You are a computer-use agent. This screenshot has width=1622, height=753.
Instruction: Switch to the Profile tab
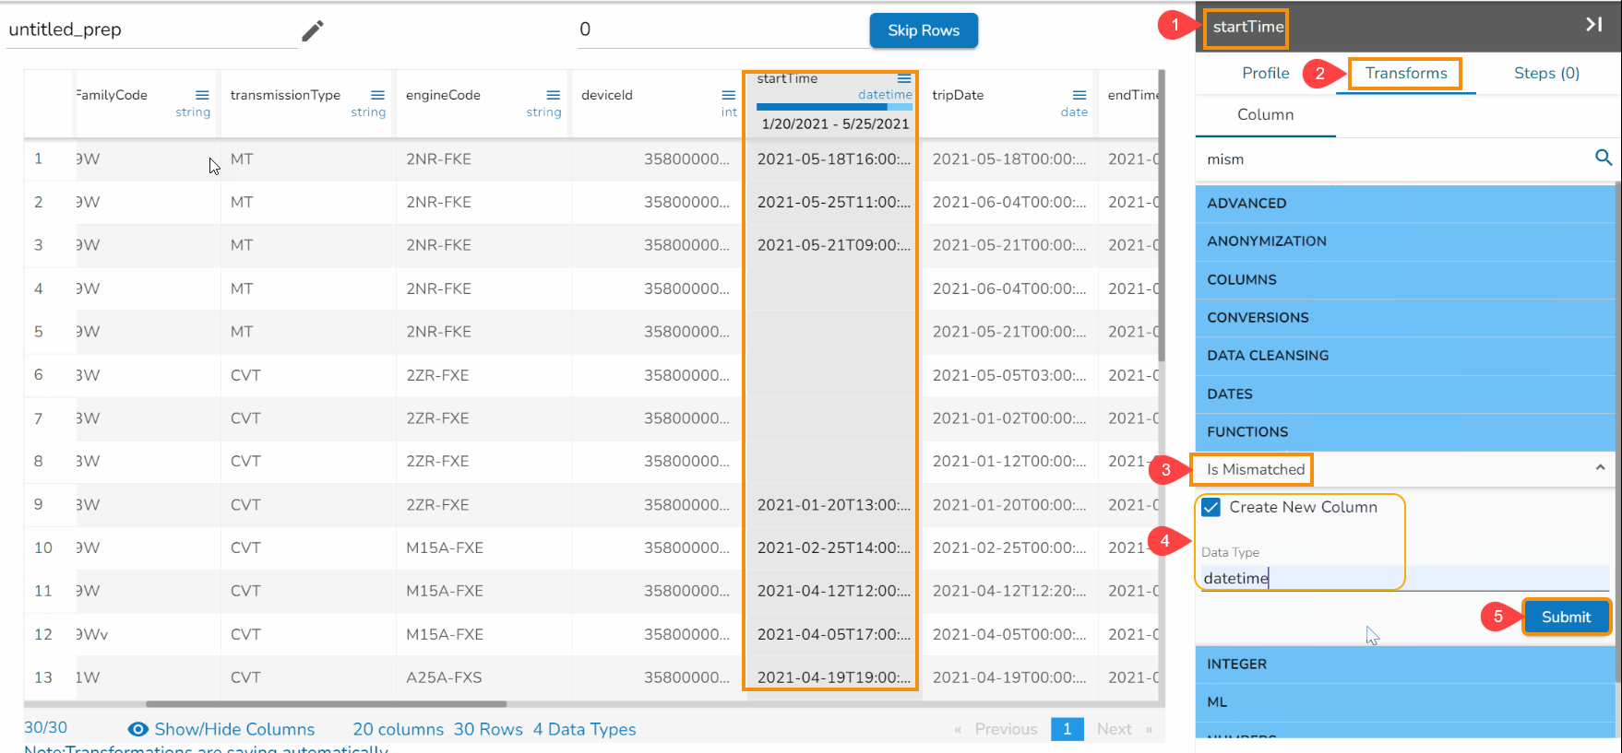pyautogui.click(x=1265, y=73)
